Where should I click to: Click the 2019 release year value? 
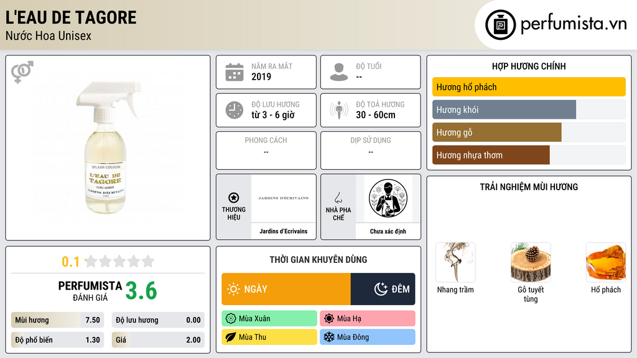tap(261, 76)
